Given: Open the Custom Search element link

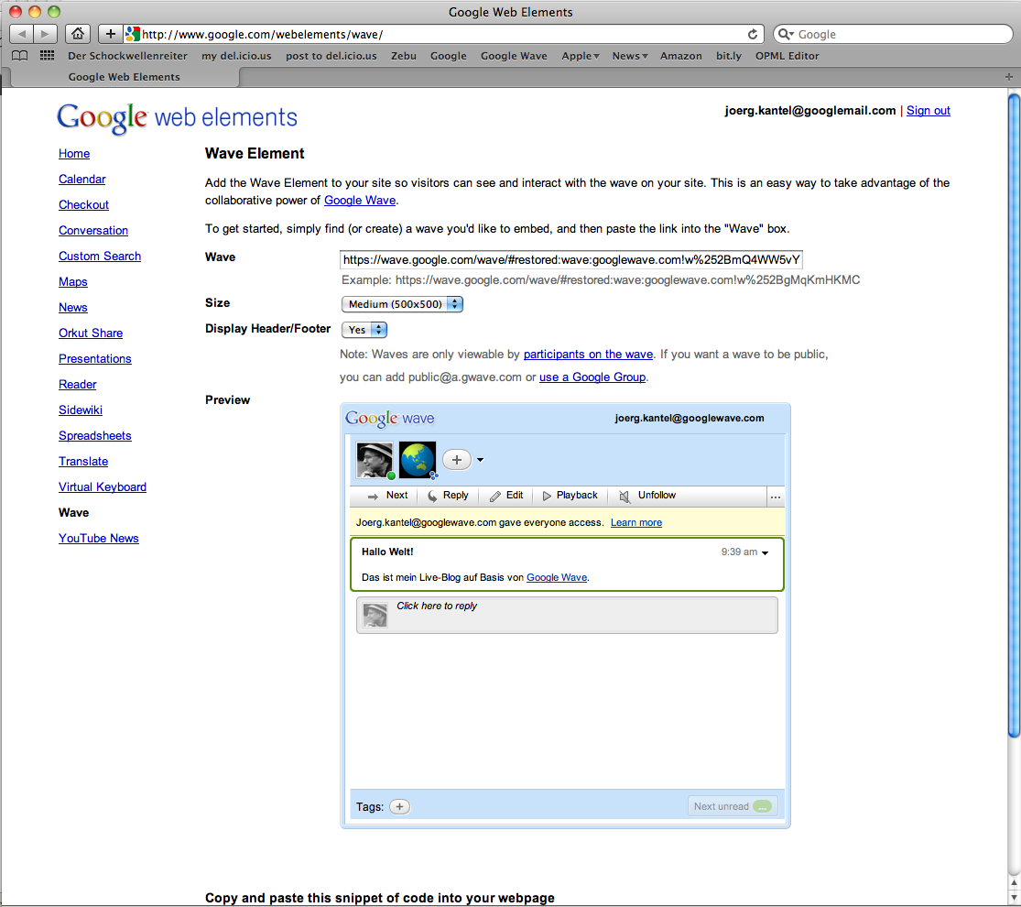Looking at the screenshot, I should point(100,257).
